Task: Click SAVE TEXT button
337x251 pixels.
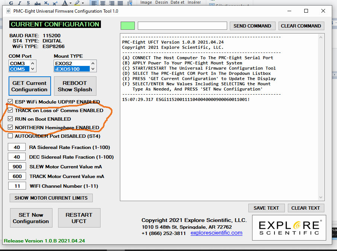Action: coord(266,208)
